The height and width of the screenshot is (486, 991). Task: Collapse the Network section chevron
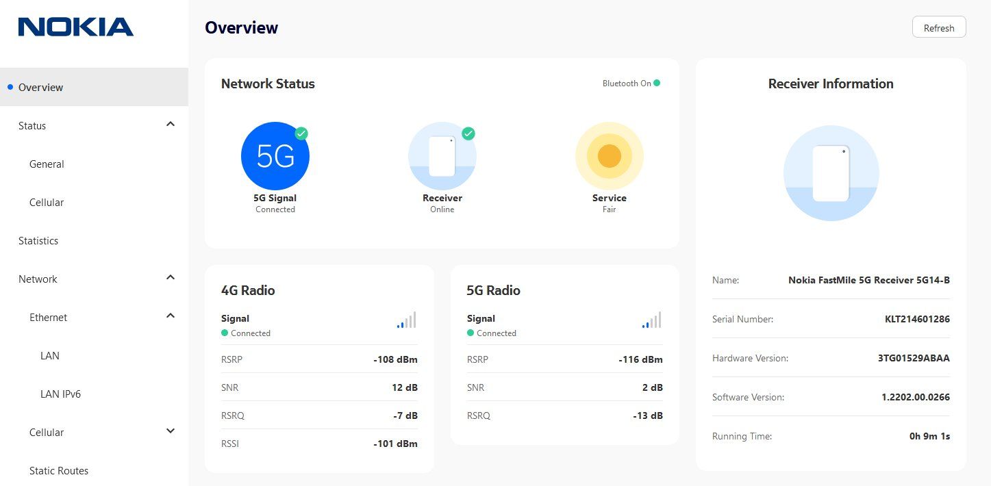click(171, 277)
